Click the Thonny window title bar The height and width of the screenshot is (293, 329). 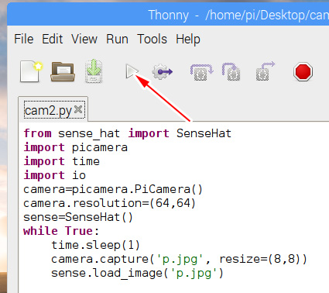[168, 15]
